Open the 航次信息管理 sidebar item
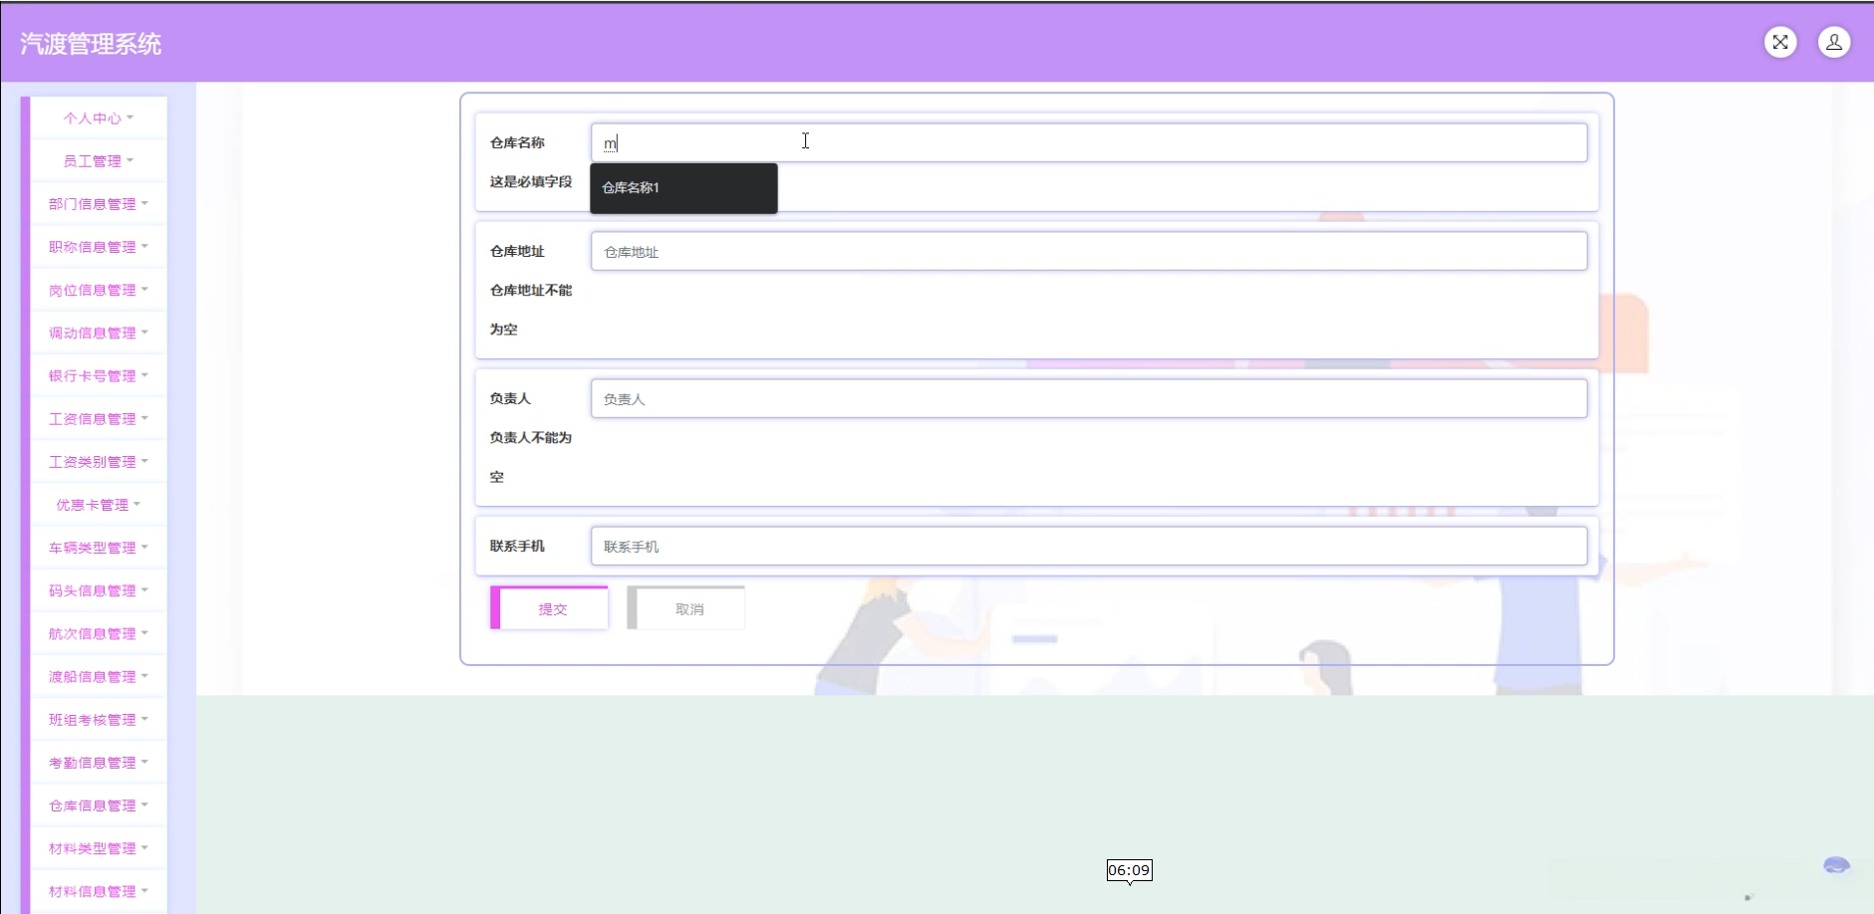This screenshot has height=914, width=1874. click(99, 633)
